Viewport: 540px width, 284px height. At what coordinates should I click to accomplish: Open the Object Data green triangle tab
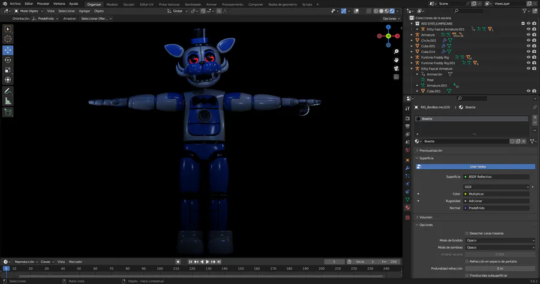[407, 199]
